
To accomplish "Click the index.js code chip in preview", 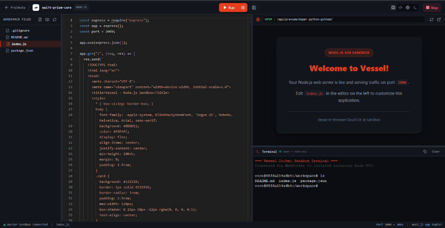I will (315, 93).
